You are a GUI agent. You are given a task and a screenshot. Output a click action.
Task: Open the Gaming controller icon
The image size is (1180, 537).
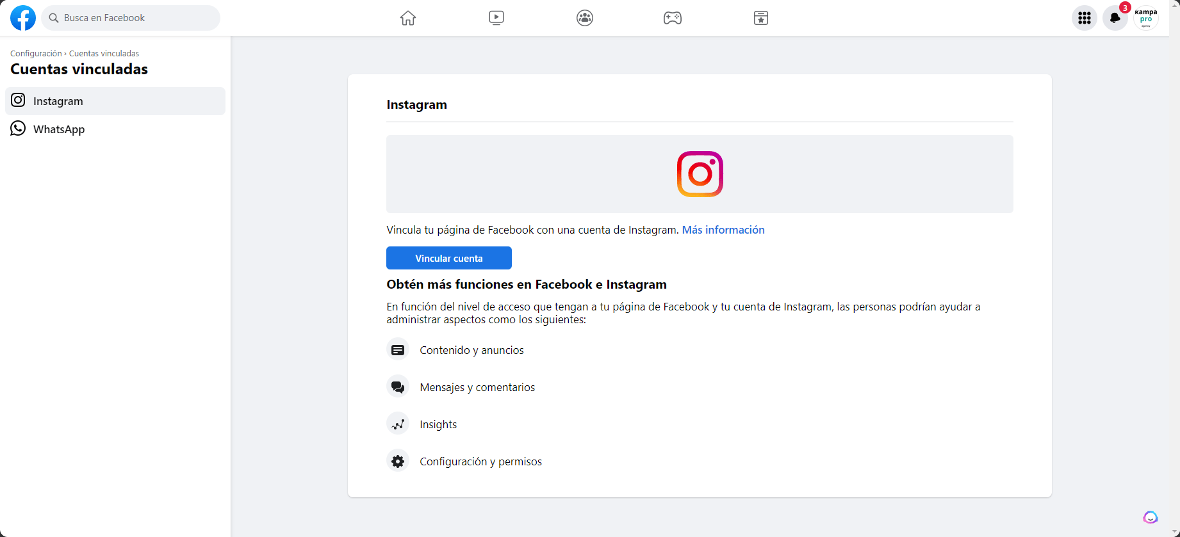(x=673, y=18)
